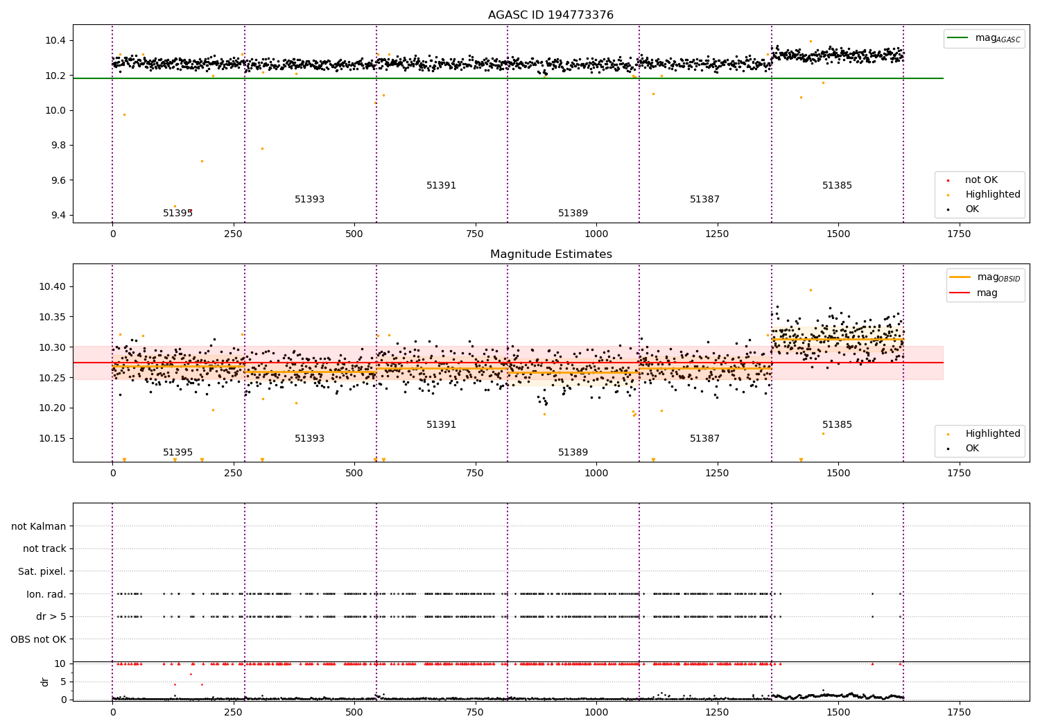Click the 'OBS not OK' row label
Viewport: 1040px width, 728px height.
[38, 640]
